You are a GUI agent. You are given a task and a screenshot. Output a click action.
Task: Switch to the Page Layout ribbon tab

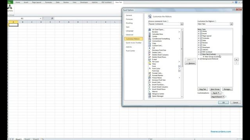[36, 2]
